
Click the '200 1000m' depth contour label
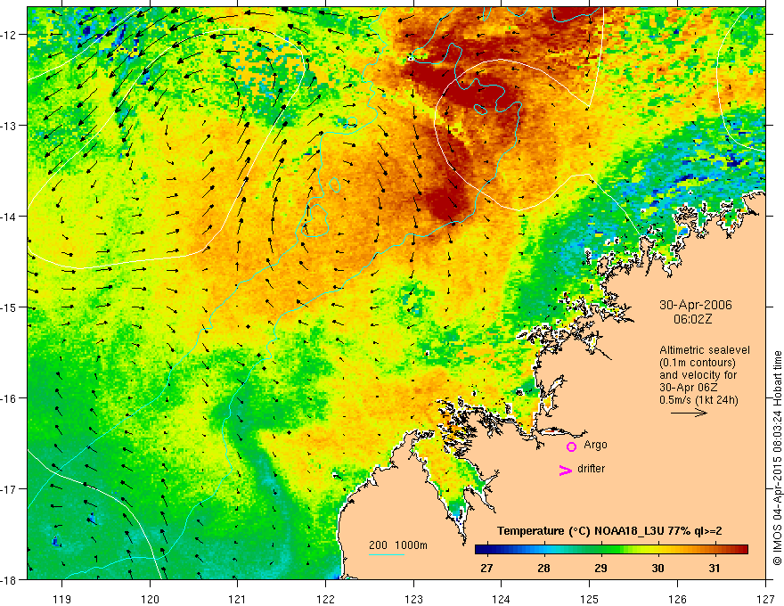coord(398,545)
